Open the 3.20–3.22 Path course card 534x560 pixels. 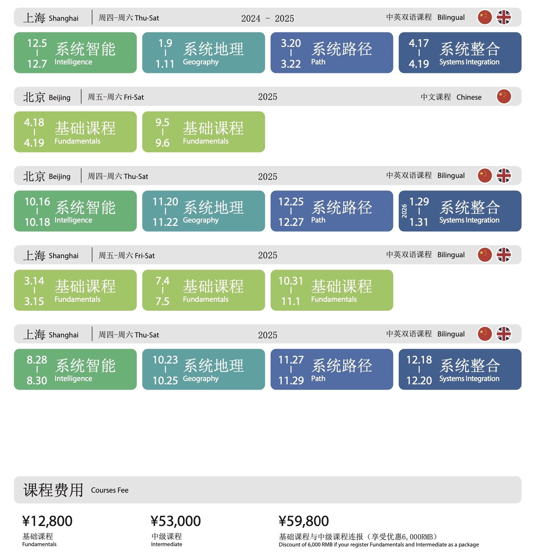pyautogui.click(x=332, y=52)
